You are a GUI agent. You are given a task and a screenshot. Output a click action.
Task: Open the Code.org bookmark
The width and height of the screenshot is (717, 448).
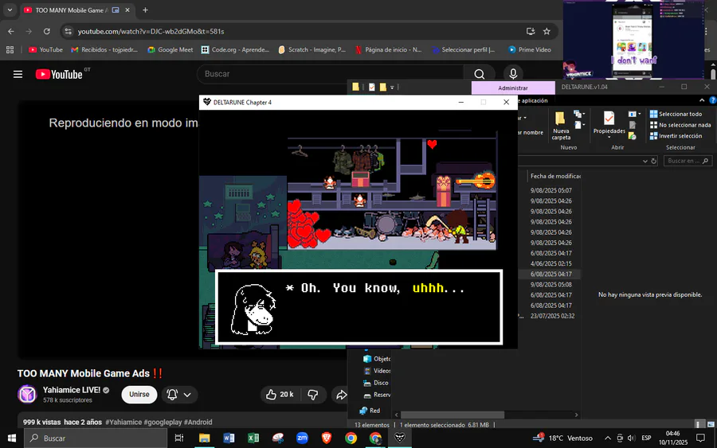point(236,50)
